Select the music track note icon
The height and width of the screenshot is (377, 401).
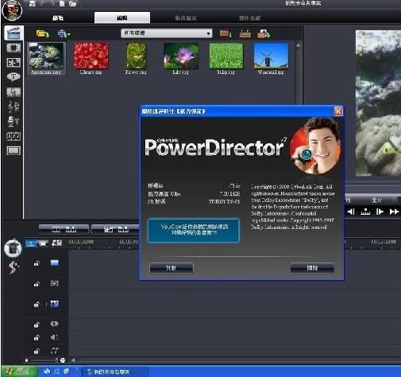[x=54, y=351]
